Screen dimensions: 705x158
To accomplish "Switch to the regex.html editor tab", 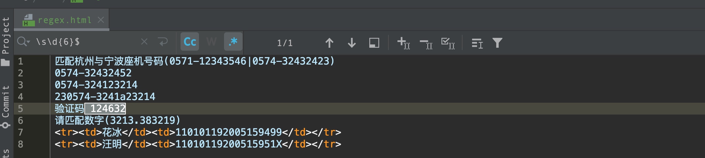I will pos(64,20).
